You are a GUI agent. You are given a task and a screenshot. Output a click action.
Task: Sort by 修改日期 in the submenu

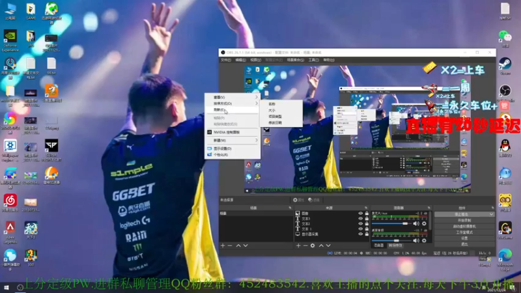click(x=281, y=123)
